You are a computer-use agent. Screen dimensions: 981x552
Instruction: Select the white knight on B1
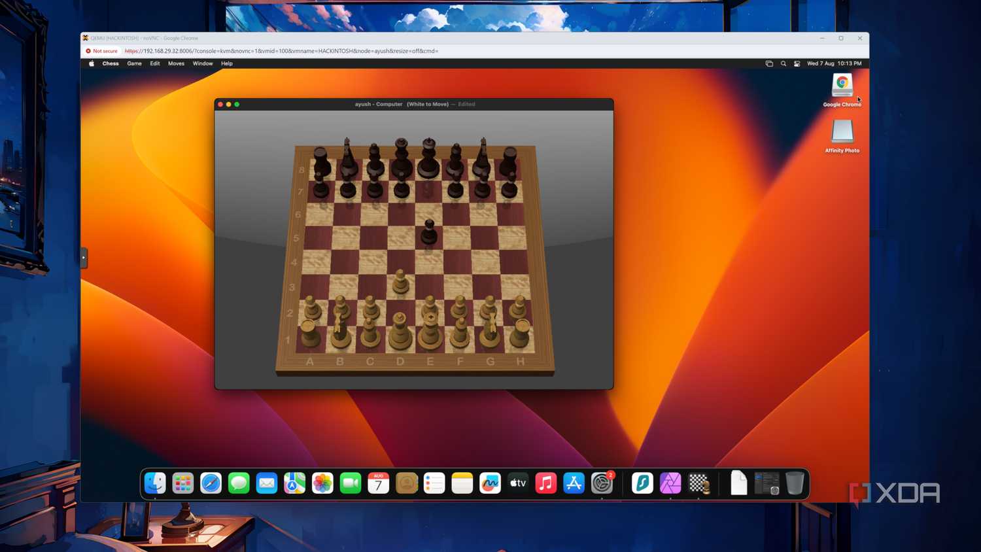pyautogui.click(x=339, y=331)
